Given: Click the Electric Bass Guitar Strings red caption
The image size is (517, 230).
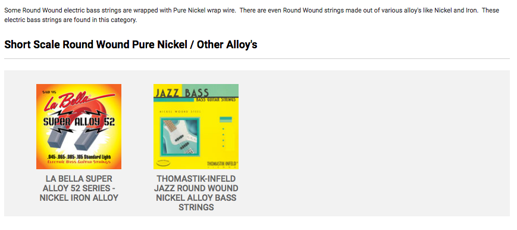Looking at the screenshot, I should [79, 162].
